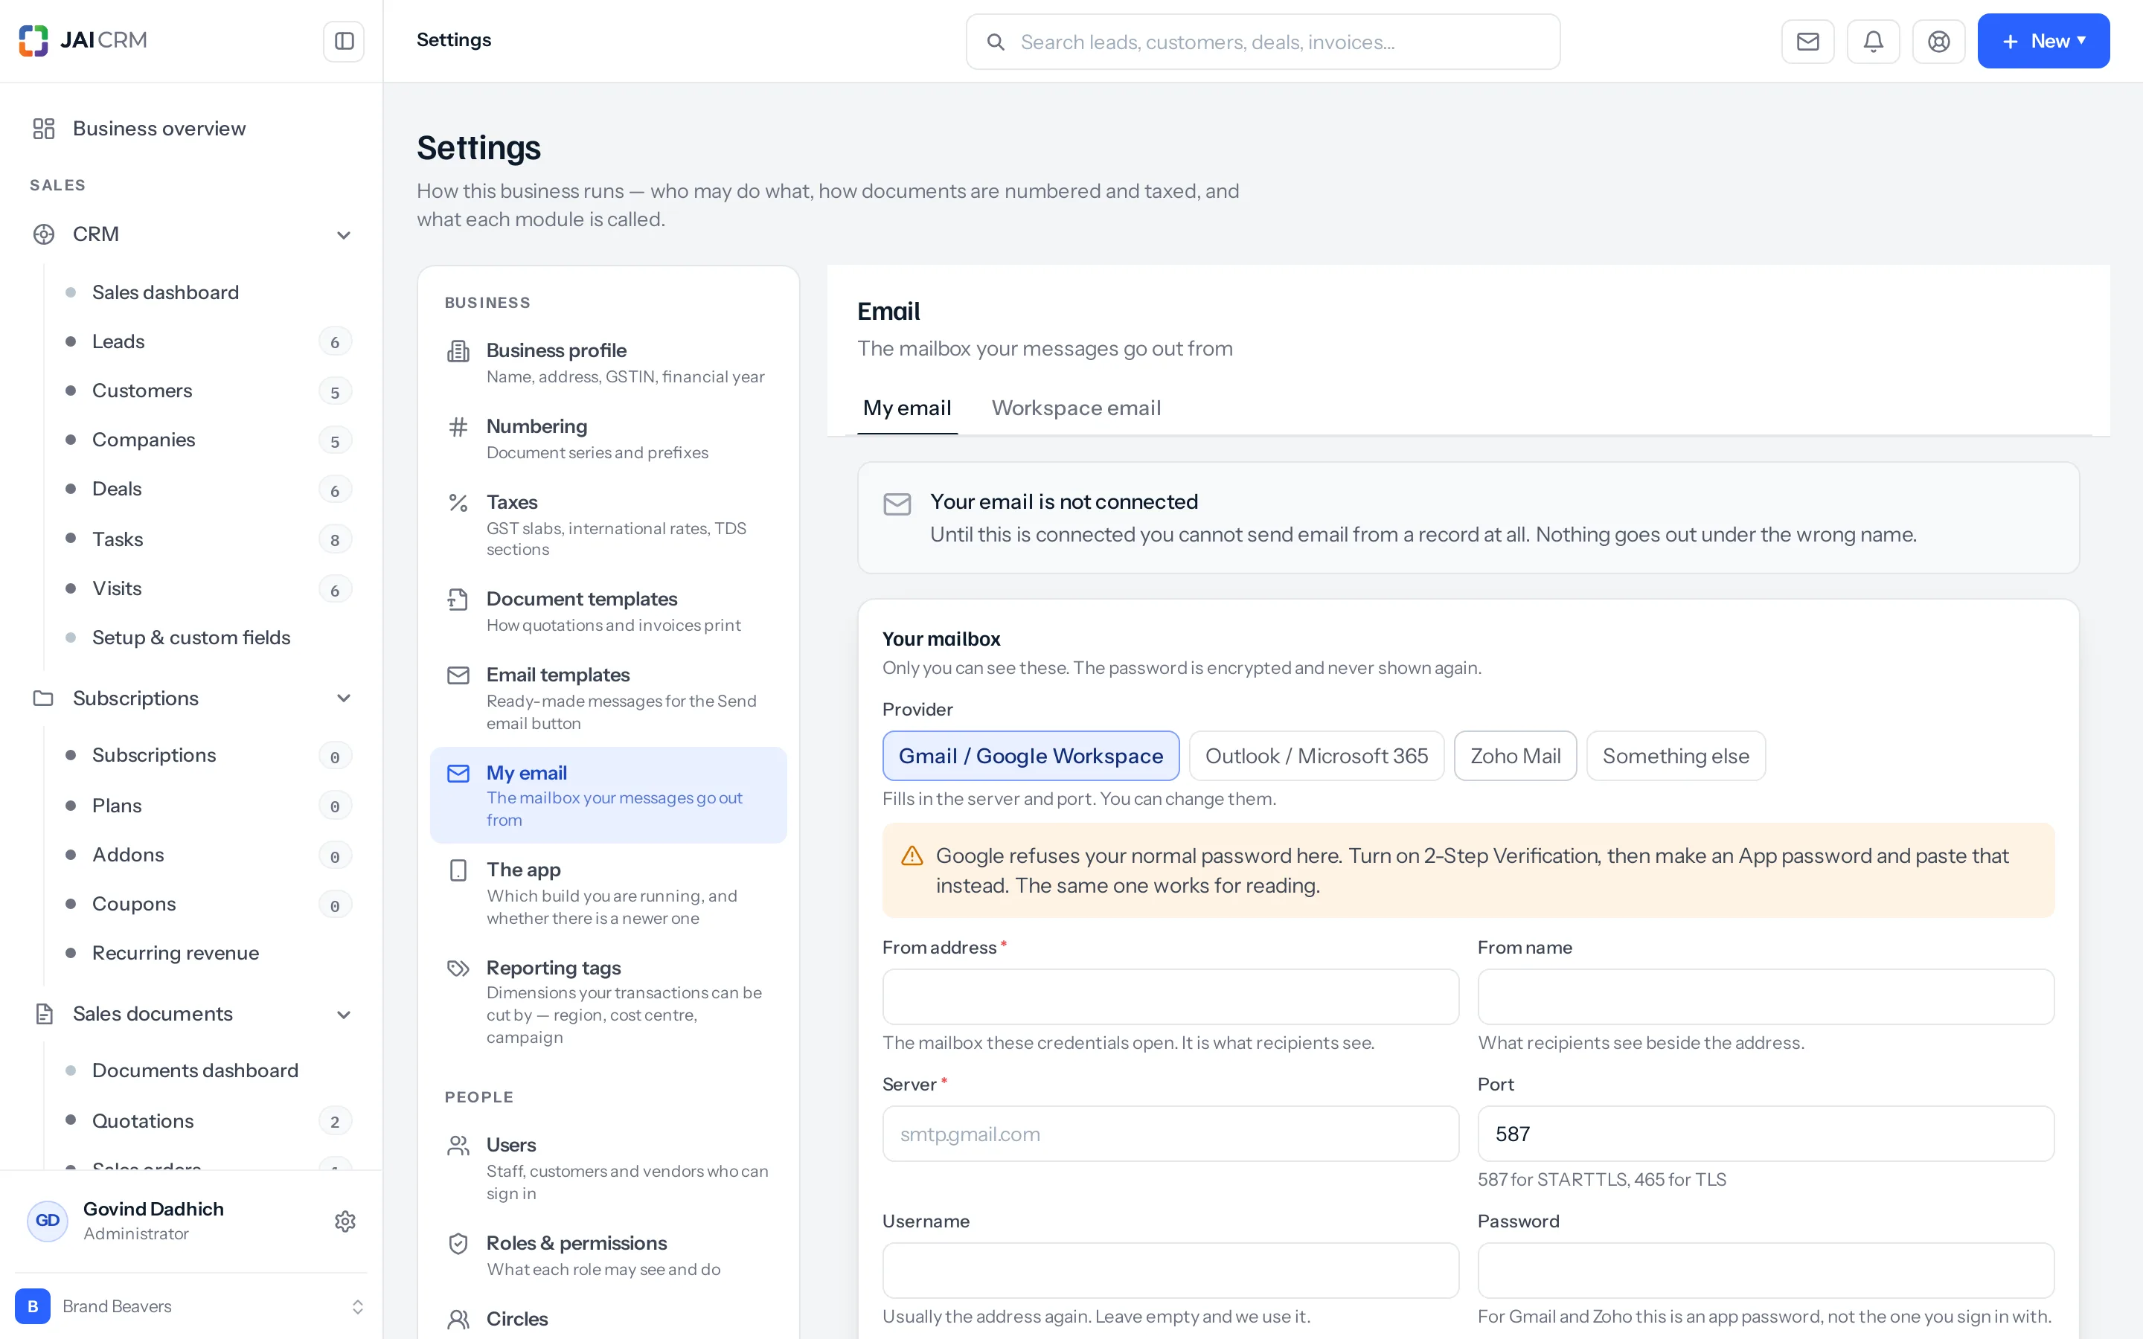This screenshot has width=2143, height=1339.
Task: Open Email templates settings
Action: [x=609, y=698]
